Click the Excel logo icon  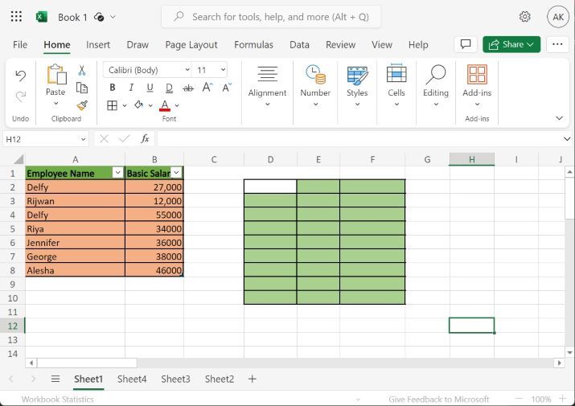click(42, 17)
